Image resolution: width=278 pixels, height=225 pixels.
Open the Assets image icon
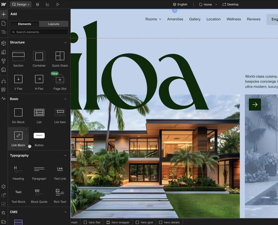(4, 69)
